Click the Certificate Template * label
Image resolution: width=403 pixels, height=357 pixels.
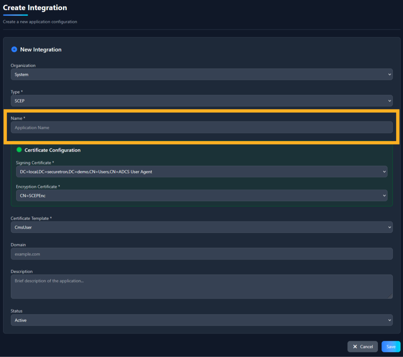click(31, 218)
